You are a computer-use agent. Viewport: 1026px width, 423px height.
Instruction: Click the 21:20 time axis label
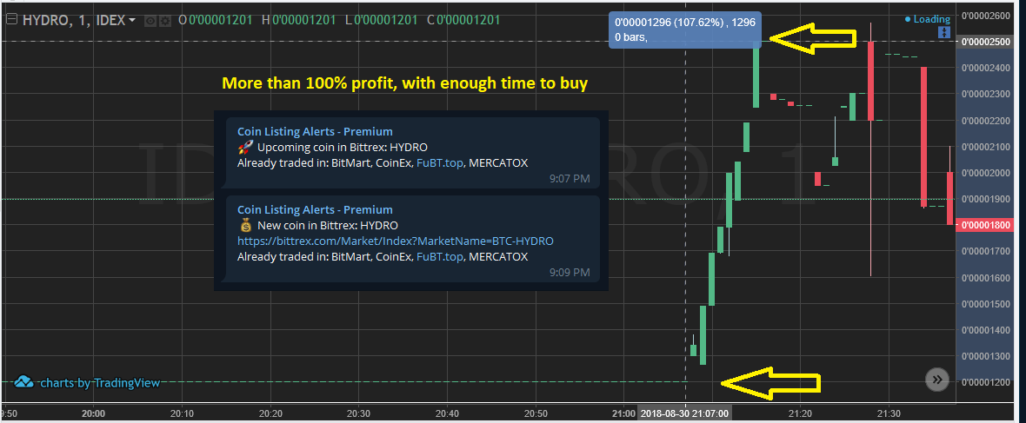800,413
